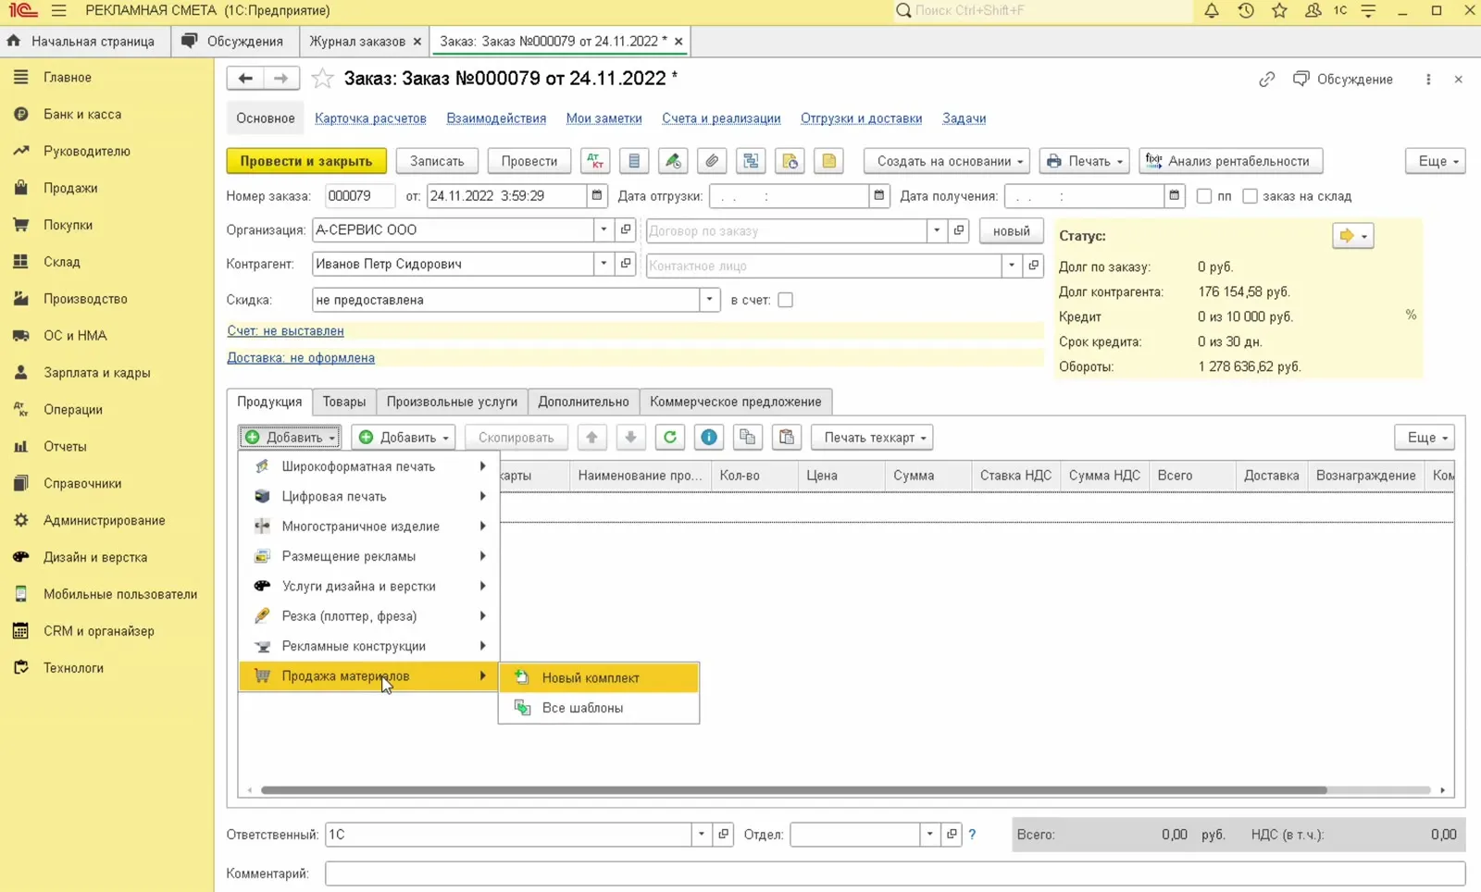Open the history clock icon
Image resolution: width=1481 pixels, height=892 pixels.
point(1246,11)
